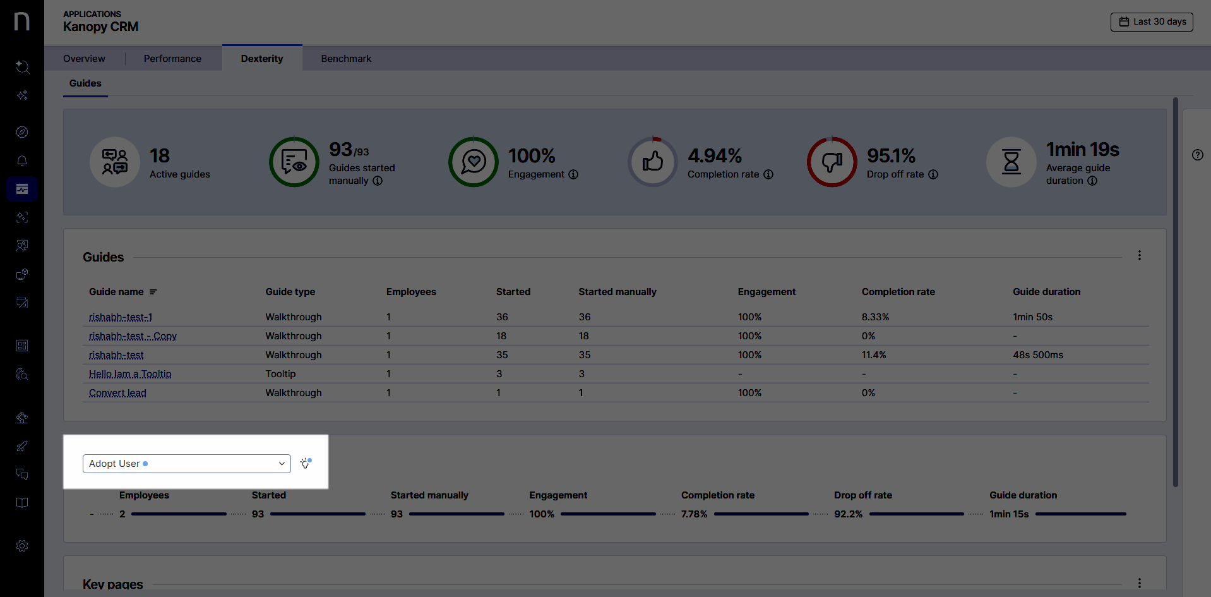Click the search icon in the sidebar
The height and width of the screenshot is (597, 1211).
tap(22, 67)
